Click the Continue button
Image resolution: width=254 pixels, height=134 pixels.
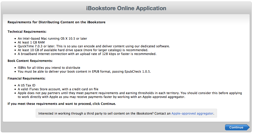pos(236,127)
